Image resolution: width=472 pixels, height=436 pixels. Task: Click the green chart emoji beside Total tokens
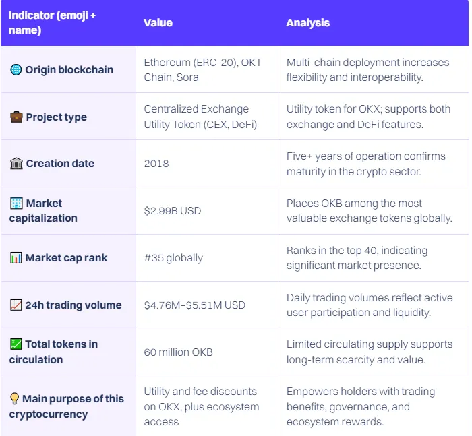pyautogui.click(x=16, y=344)
